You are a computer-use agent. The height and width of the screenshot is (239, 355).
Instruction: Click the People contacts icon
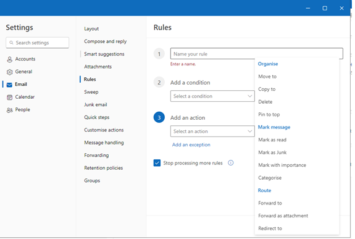[9, 110]
